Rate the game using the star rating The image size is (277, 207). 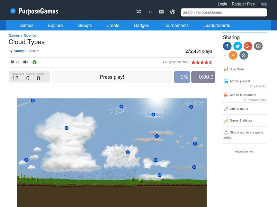pos(203,62)
